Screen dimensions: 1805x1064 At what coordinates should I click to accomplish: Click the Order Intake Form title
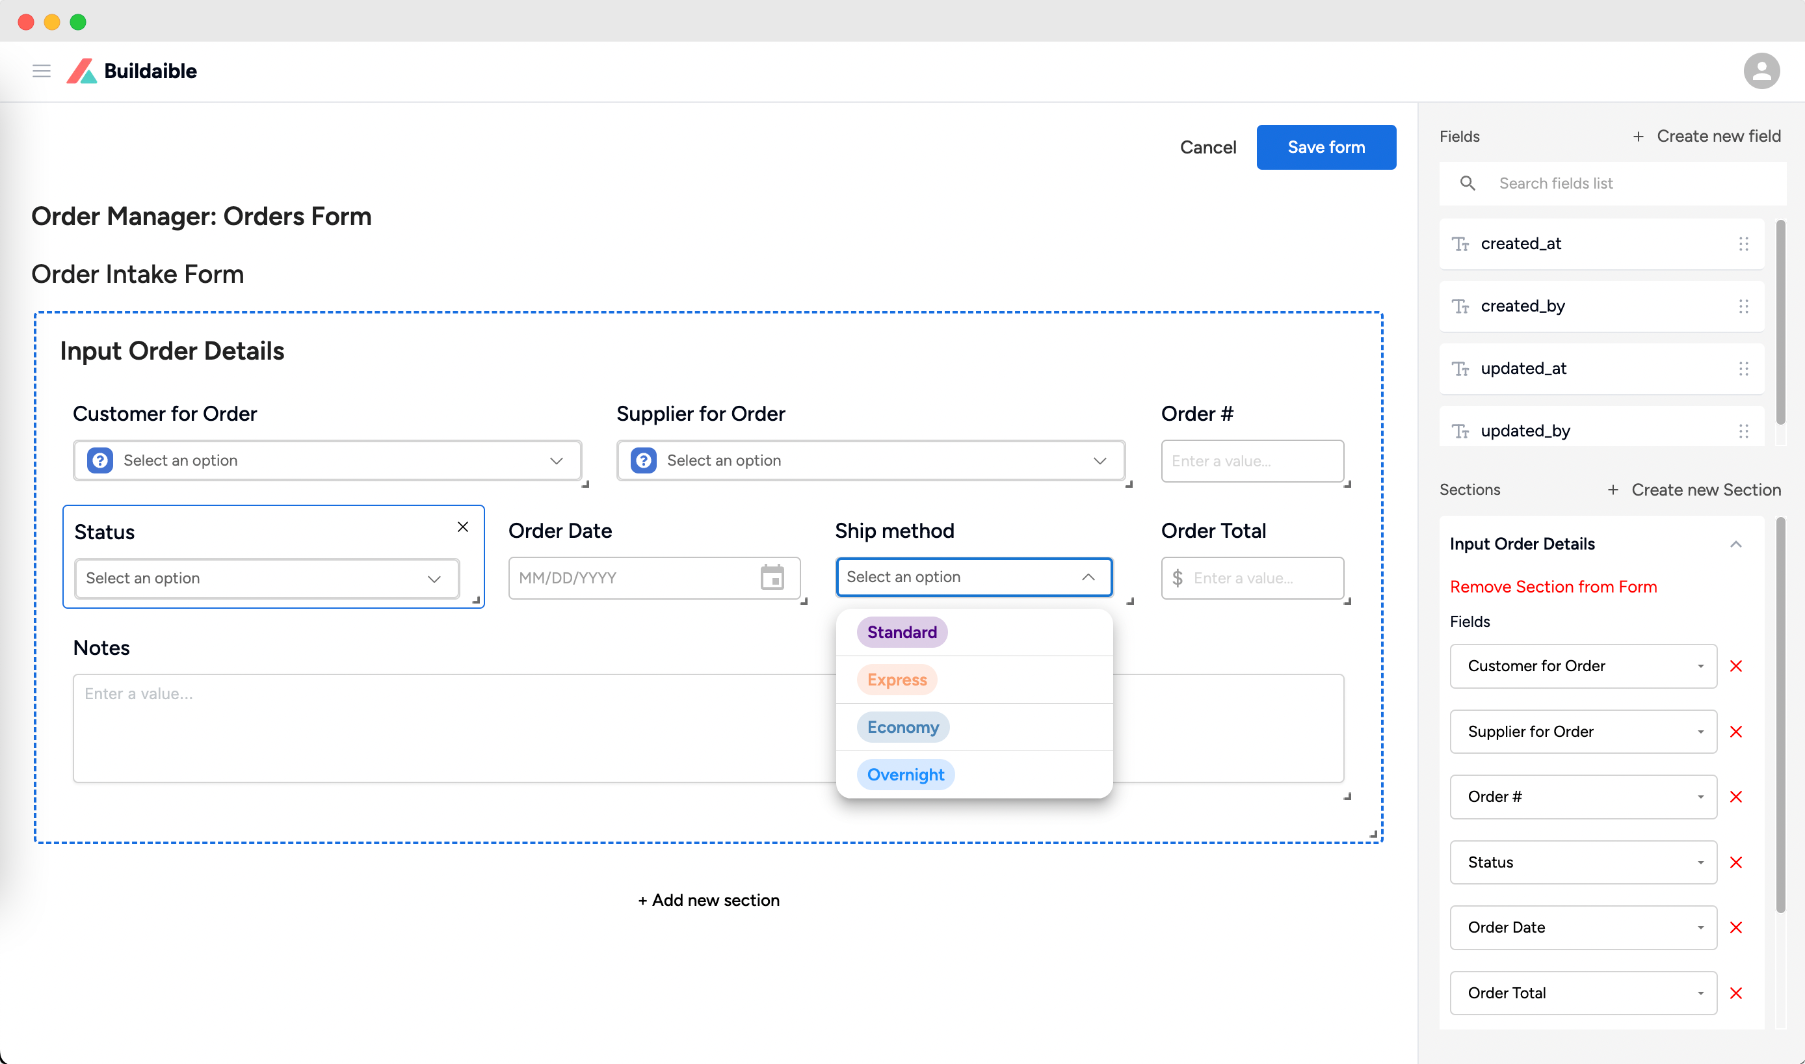tap(138, 274)
